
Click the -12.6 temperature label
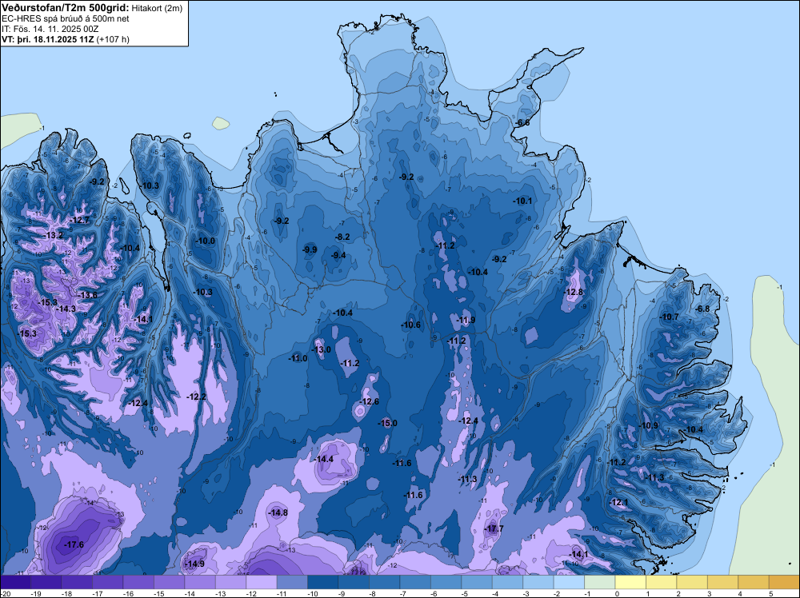pos(369,401)
